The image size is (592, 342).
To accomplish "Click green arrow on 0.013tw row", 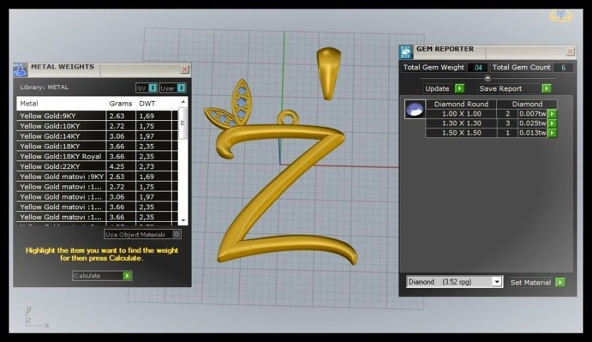I will [552, 133].
